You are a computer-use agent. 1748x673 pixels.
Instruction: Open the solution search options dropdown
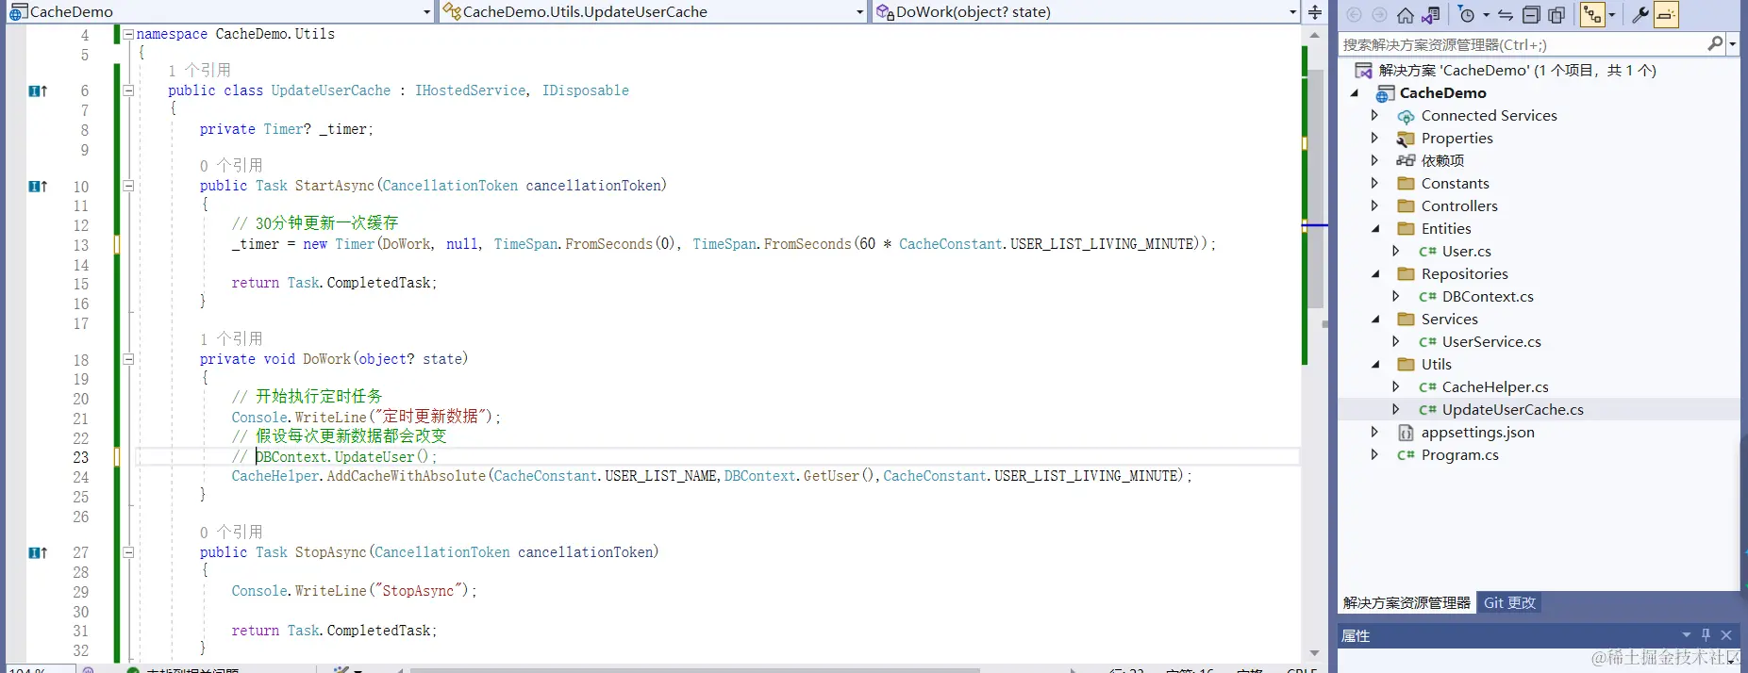click(x=1732, y=44)
